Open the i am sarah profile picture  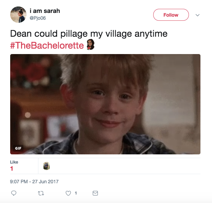18,15
